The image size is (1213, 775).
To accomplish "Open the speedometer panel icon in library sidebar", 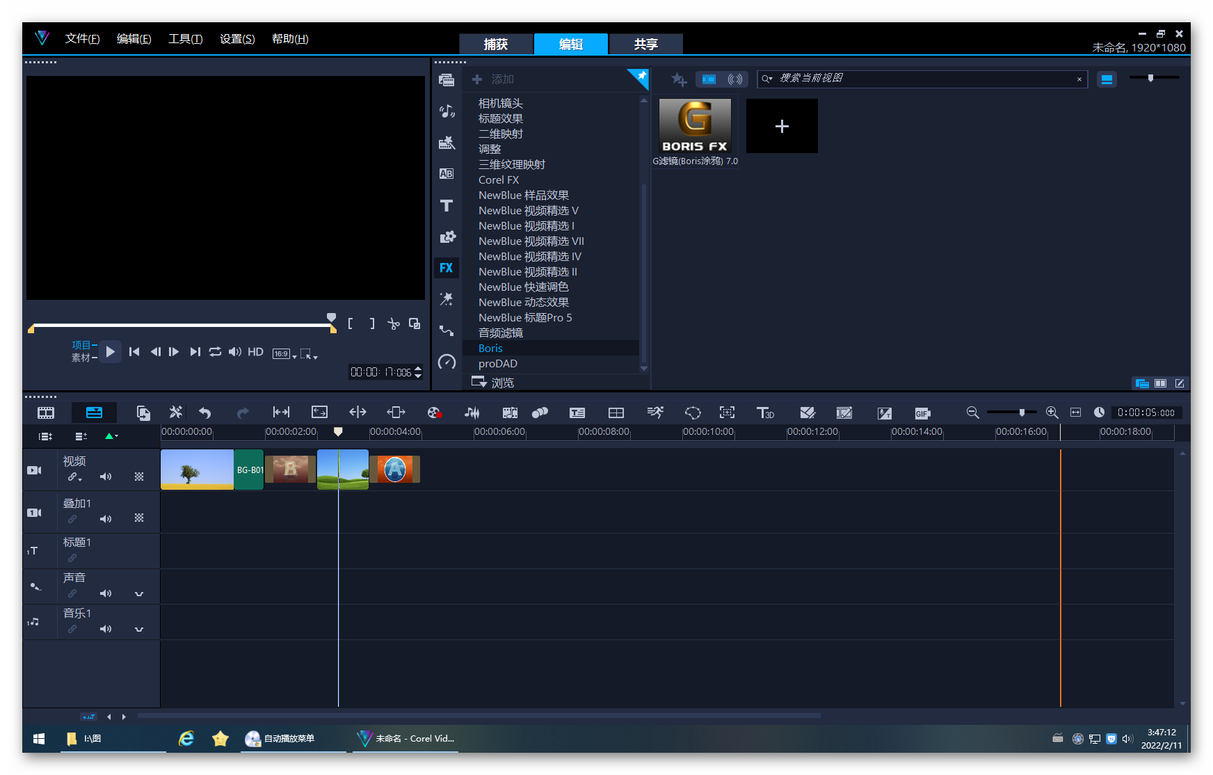I will pyautogui.click(x=447, y=362).
